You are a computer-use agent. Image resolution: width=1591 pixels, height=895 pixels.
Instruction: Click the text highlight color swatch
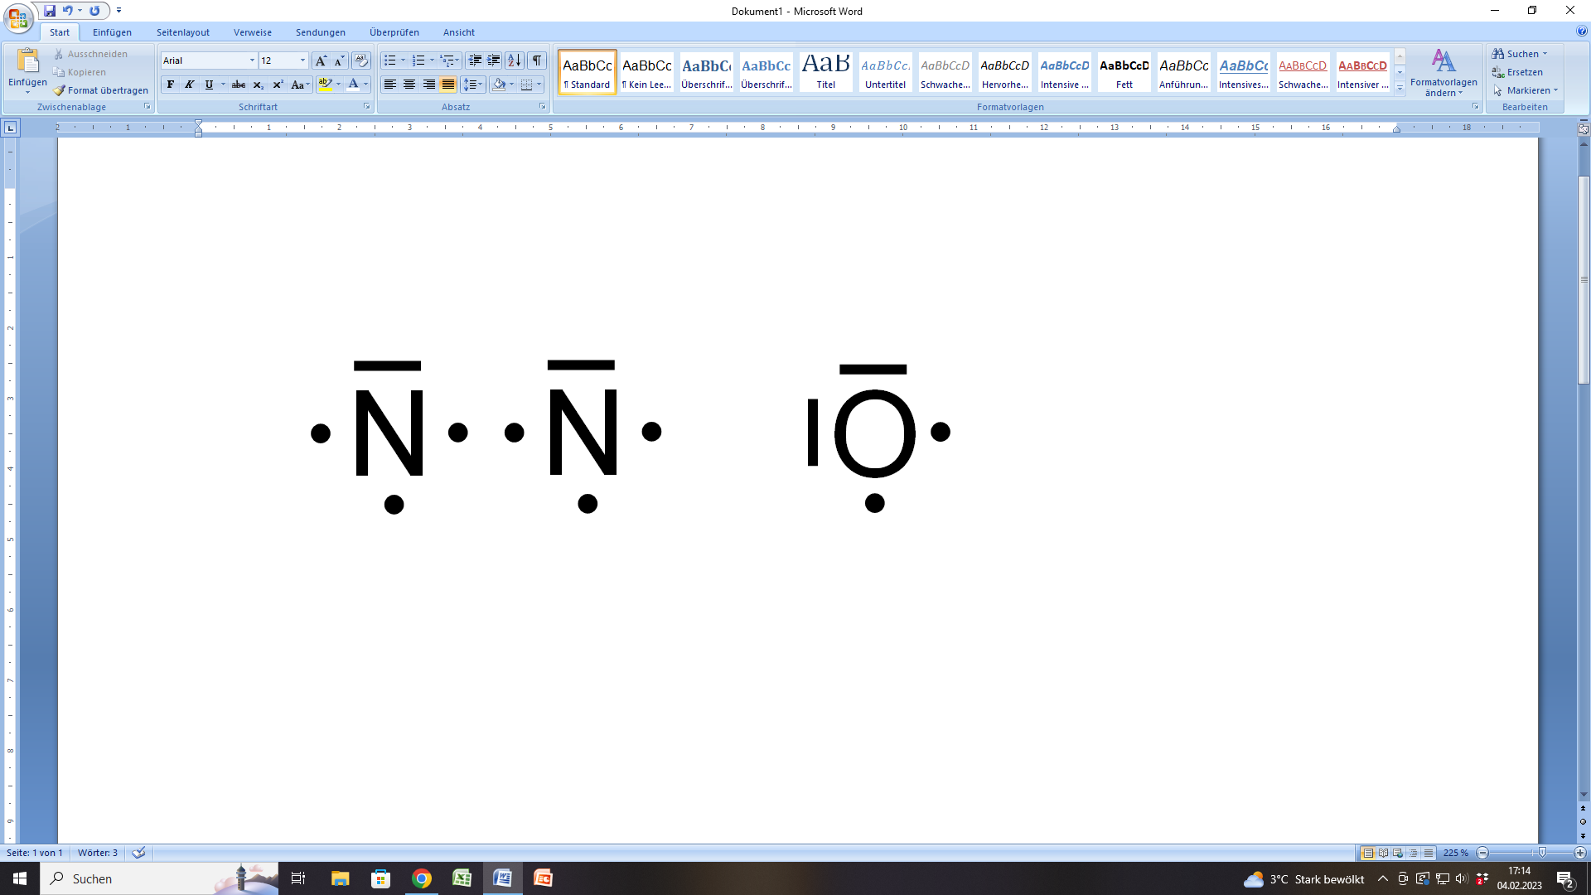(x=325, y=85)
